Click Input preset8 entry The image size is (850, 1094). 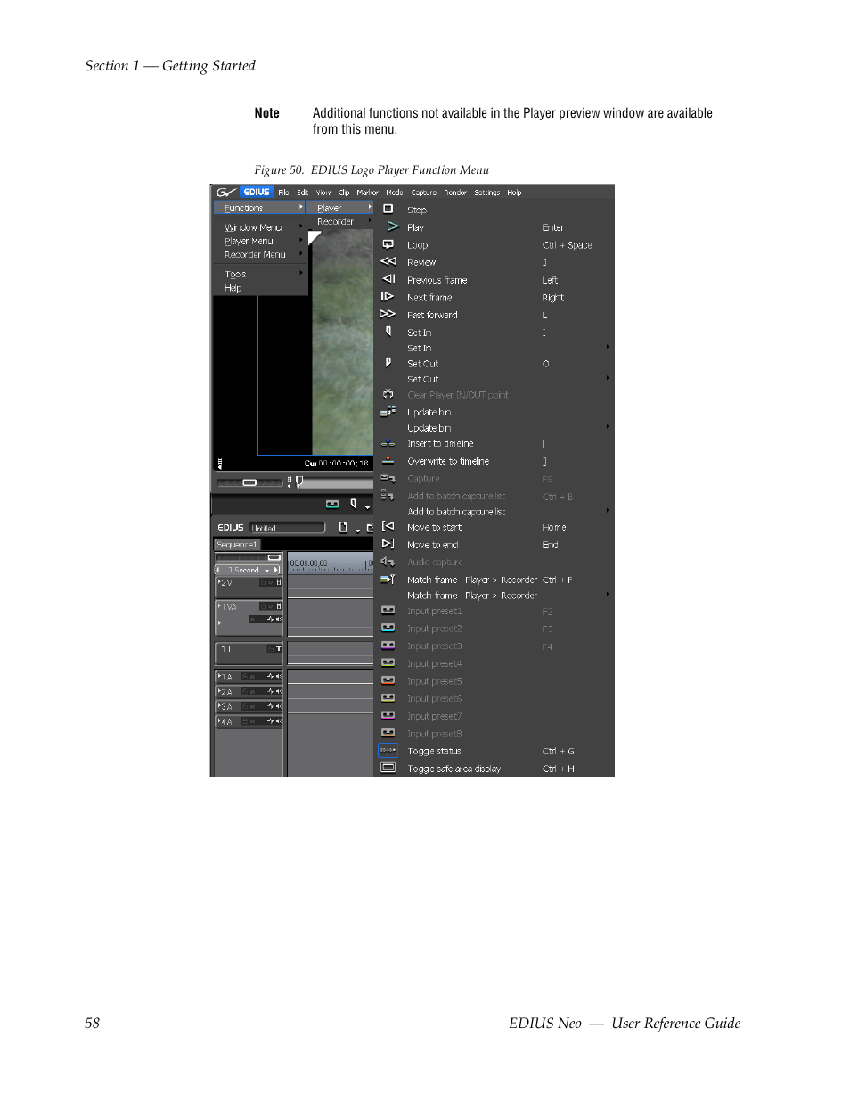coord(494,734)
